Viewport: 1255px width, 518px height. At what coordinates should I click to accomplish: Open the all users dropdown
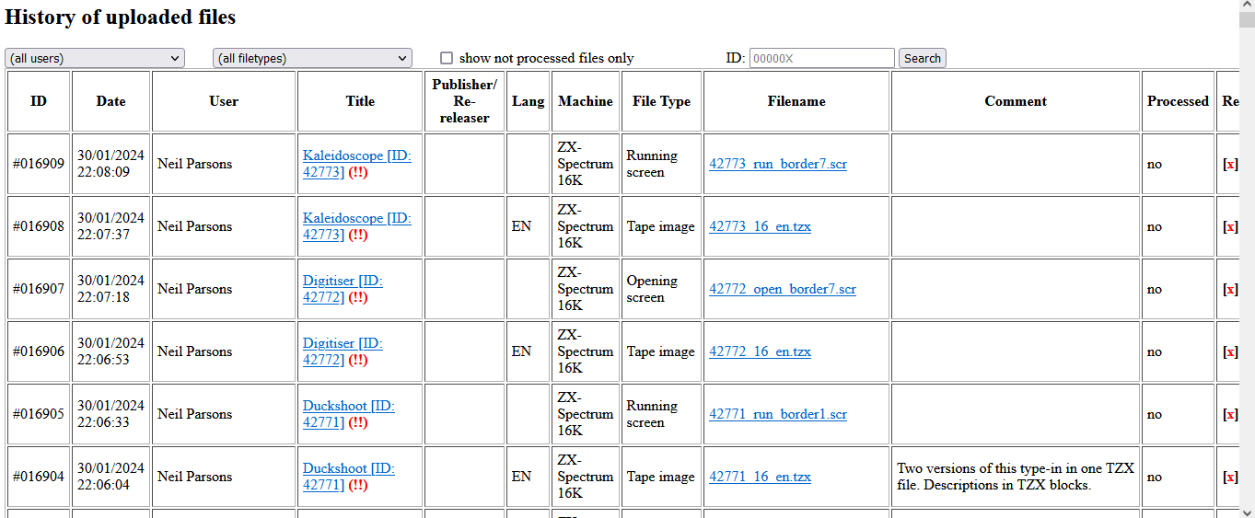click(95, 58)
